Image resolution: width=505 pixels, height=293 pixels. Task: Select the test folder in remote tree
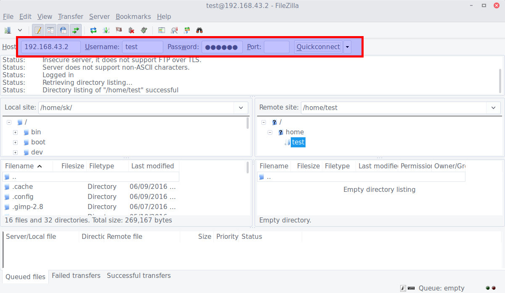(x=298, y=142)
